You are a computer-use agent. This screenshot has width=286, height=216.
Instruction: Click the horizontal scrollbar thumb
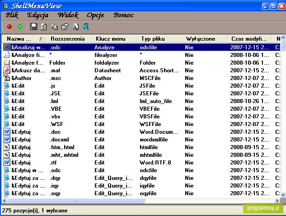76,201
